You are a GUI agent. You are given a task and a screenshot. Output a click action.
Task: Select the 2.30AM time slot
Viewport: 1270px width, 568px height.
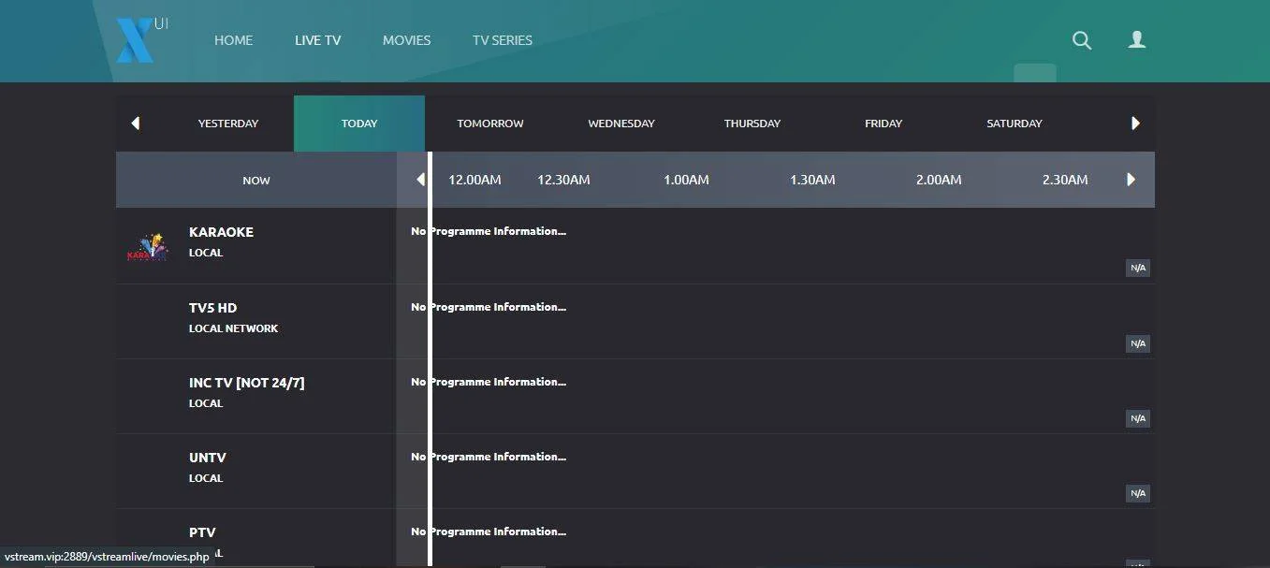[1065, 180]
